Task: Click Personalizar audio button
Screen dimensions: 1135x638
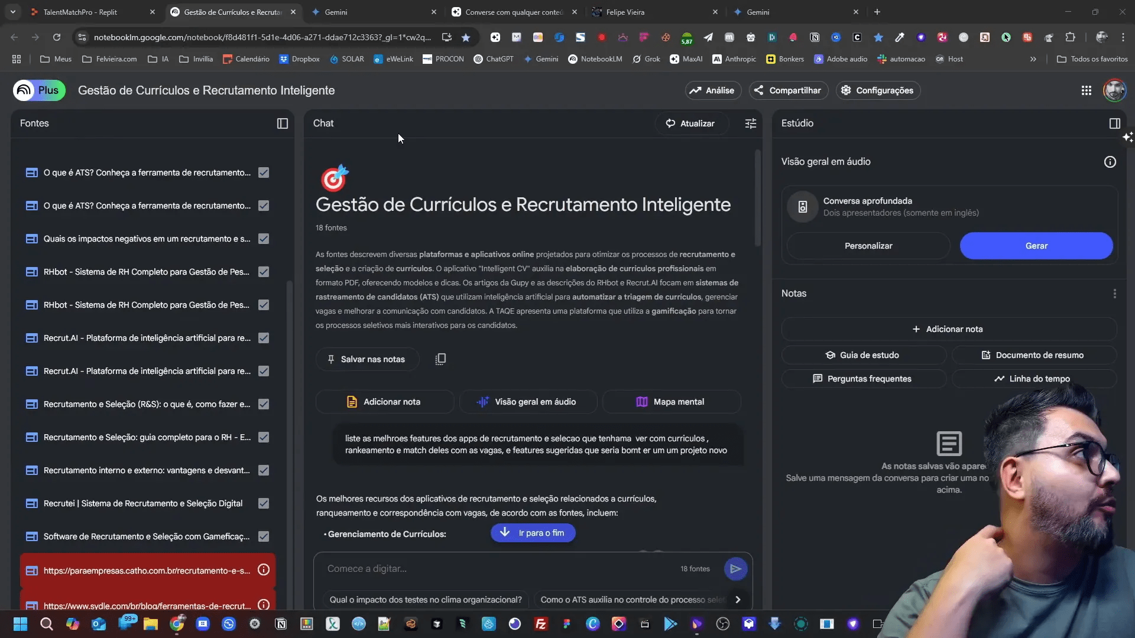Action: pos(868,246)
